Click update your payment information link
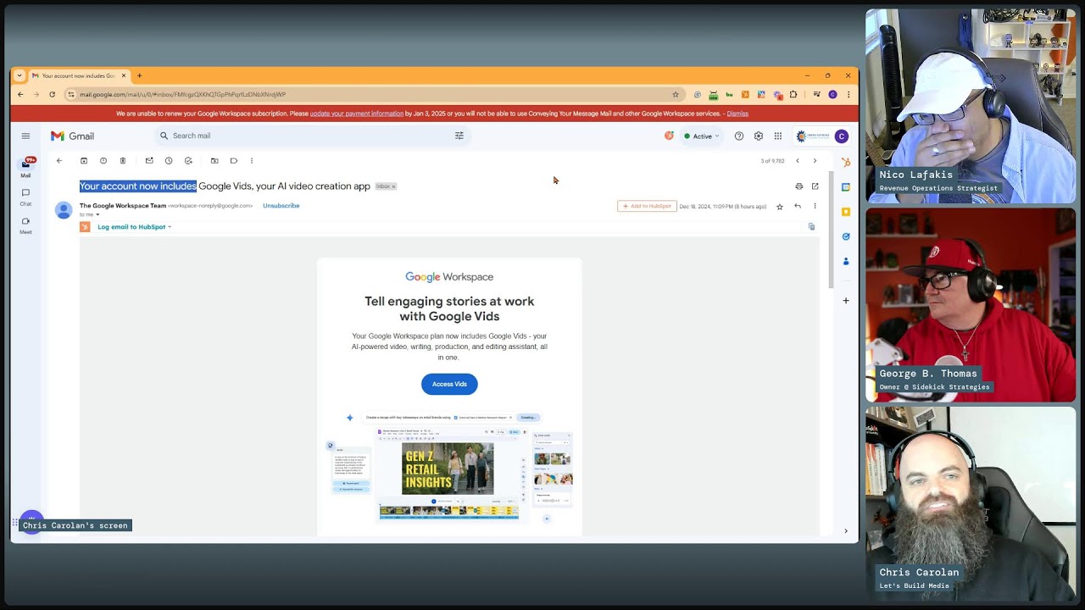This screenshot has width=1085, height=610. tap(357, 114)
